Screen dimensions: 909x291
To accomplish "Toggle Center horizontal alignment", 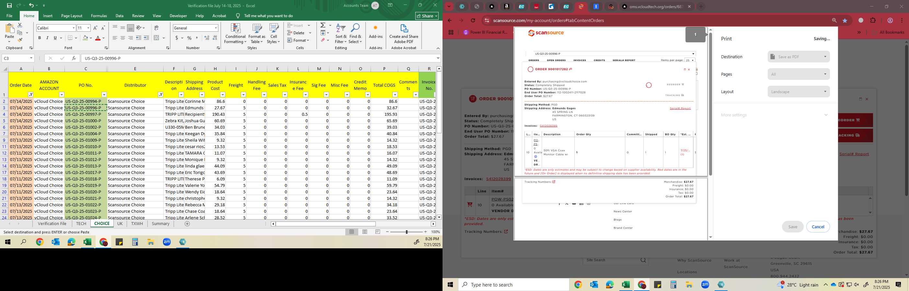I will 122,38.
